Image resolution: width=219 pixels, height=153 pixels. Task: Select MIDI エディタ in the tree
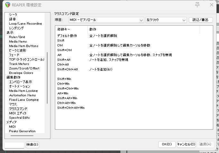coord(18,113)
